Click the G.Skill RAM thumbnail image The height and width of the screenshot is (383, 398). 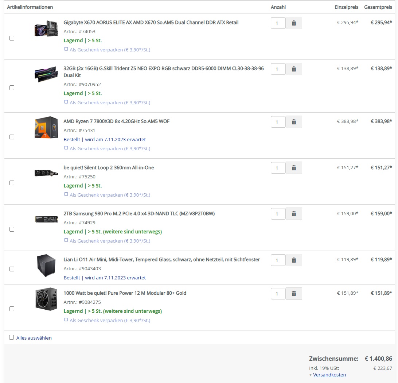(x=46, y=74)
